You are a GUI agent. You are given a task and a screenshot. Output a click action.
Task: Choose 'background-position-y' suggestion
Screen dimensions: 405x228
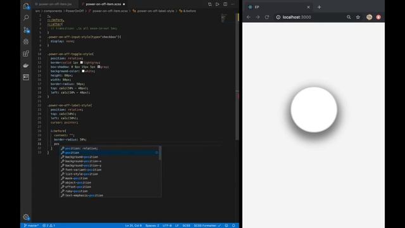click(109, 165)
